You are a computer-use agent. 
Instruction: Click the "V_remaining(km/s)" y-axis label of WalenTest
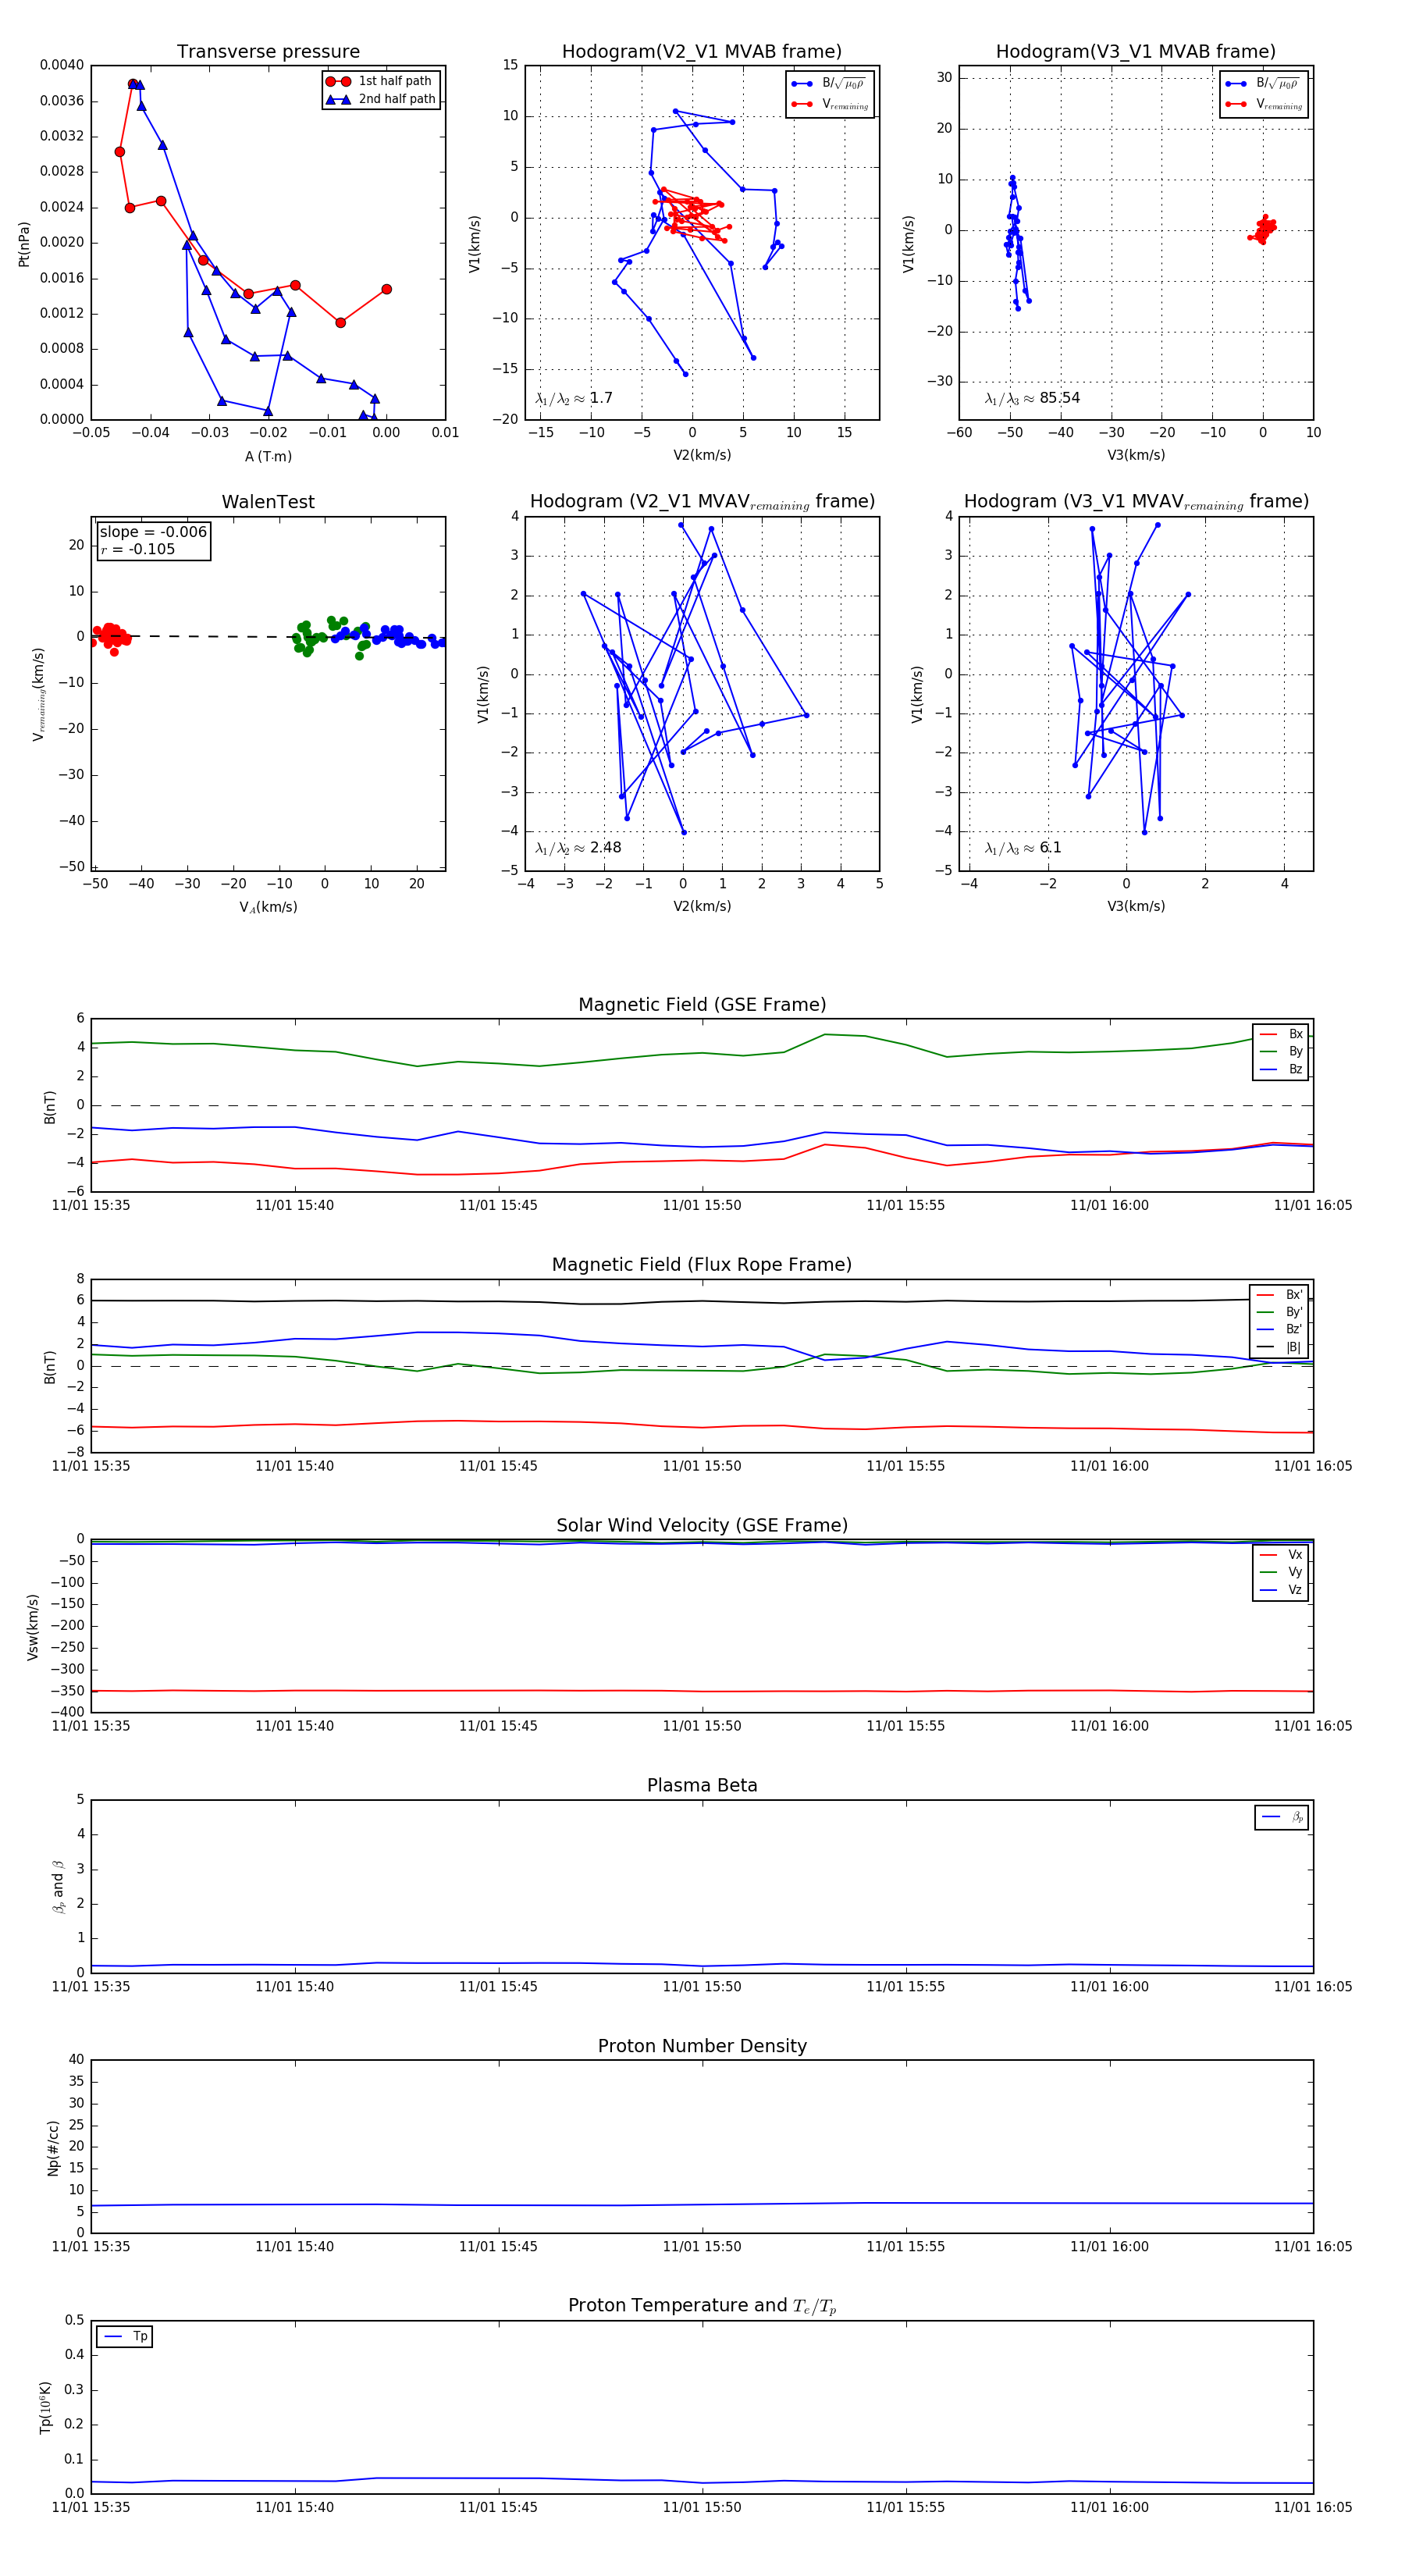pos(38,694)
